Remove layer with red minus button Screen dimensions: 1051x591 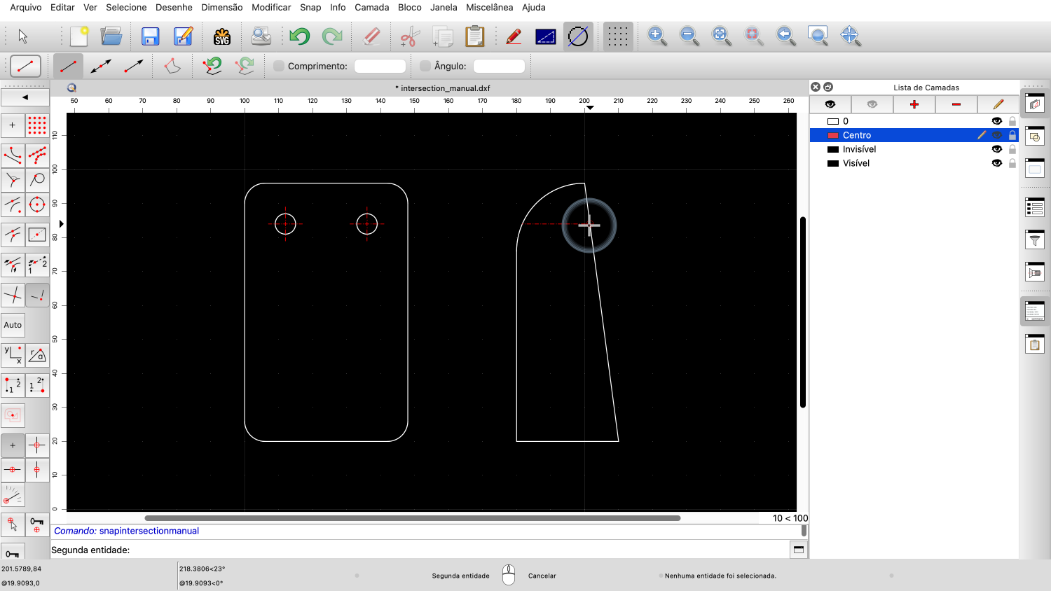coord(956,104)
